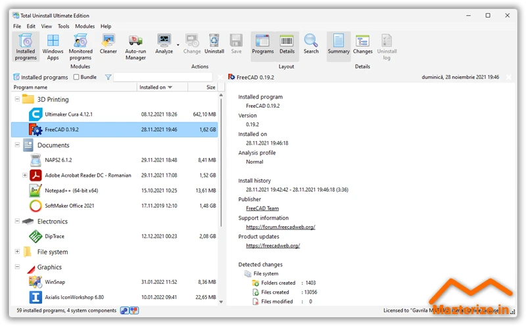Launch the Cleaner tool
Screen dimensions: 526x326
point(108,44)
